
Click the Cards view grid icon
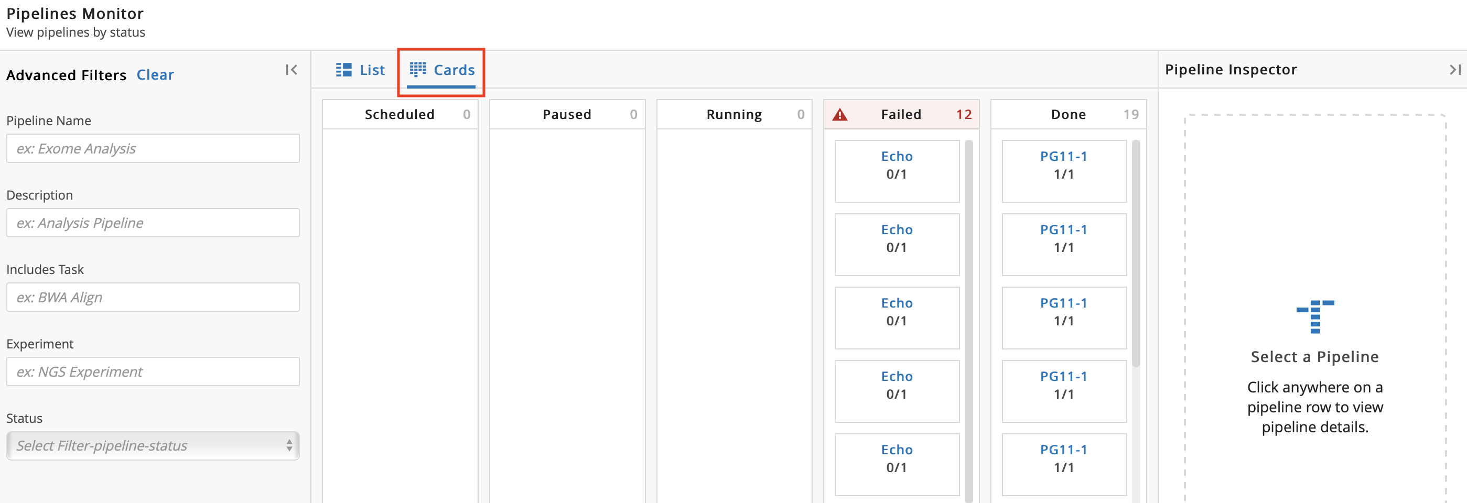[418, 69]
